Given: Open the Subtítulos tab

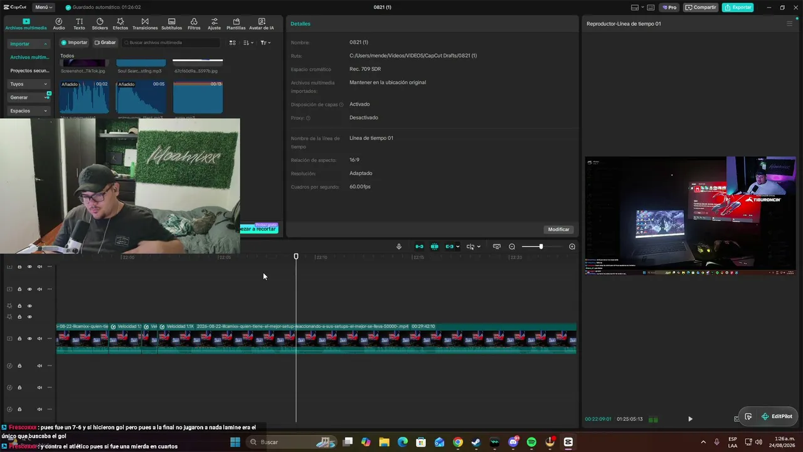Looking at the screenshot, I should (171, 24).
